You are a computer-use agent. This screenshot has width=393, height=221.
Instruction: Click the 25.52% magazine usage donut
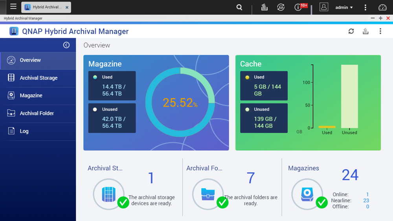click(x=180, y=102)
